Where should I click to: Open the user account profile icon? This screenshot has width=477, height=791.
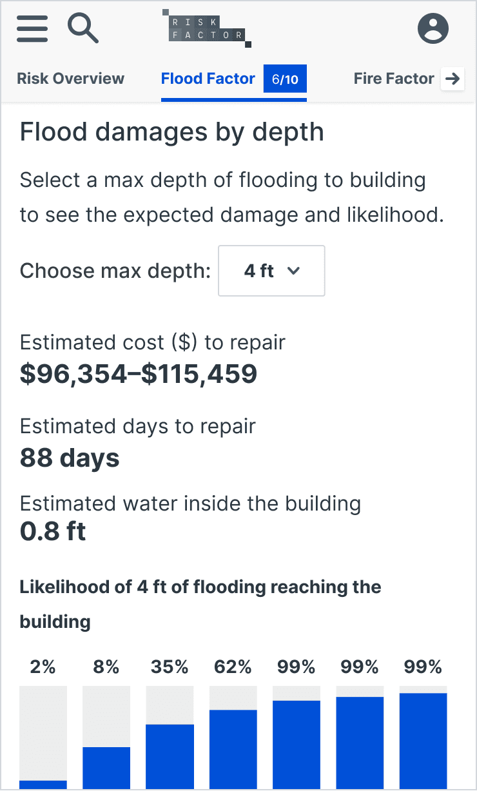coord(433,29)
